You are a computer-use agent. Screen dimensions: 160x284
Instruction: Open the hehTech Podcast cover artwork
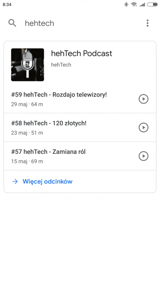pyautogui.click(x=28, y=65)
